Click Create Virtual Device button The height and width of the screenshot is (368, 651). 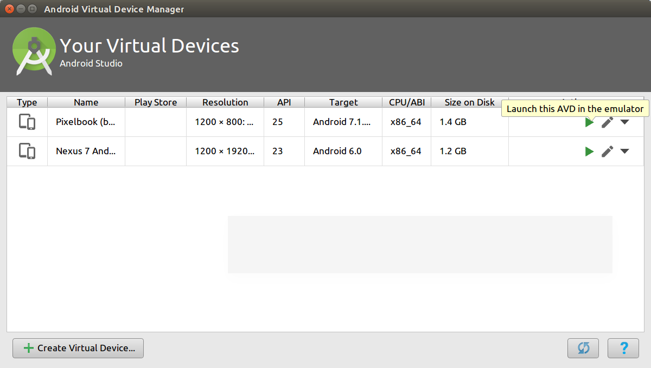pyautogui.click(x=78, y=348)
